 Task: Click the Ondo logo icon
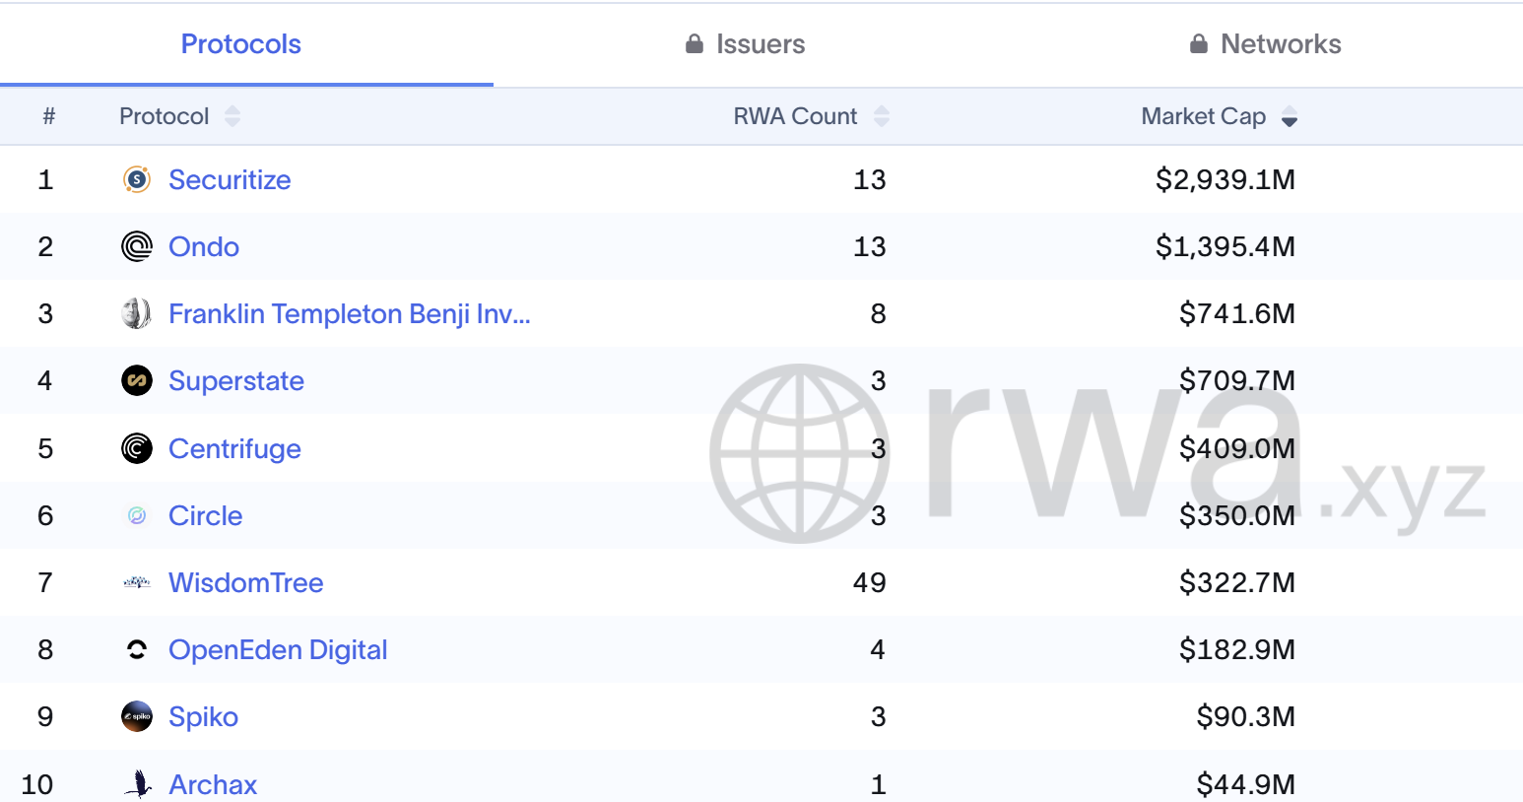pos(137,246)
